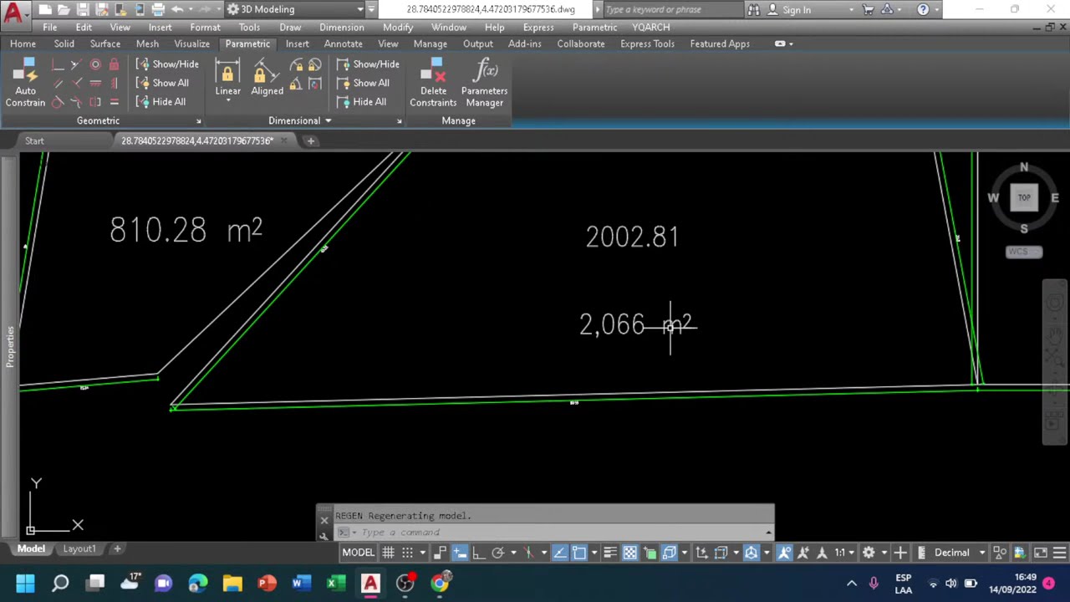The image size is (1070, 602).
Task: Open the Dimension menu
Action: click(341, 27)
